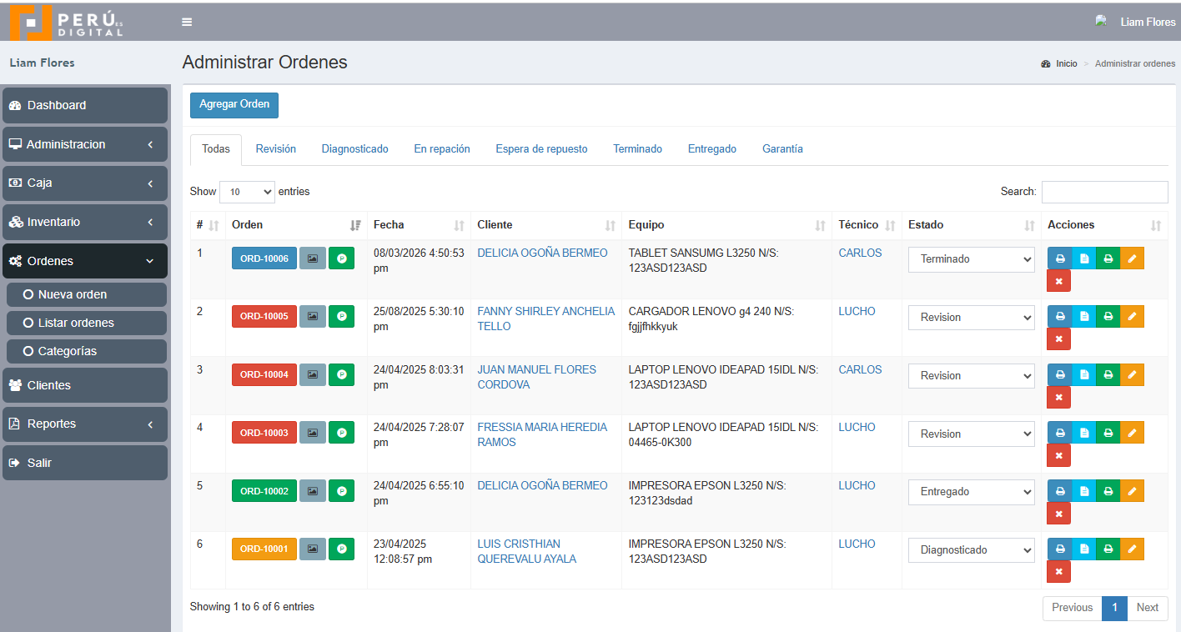The height and width of the screenshot is (632, 1181).
Task: Switch to the Revisión tab
Action: coord(276,149)
